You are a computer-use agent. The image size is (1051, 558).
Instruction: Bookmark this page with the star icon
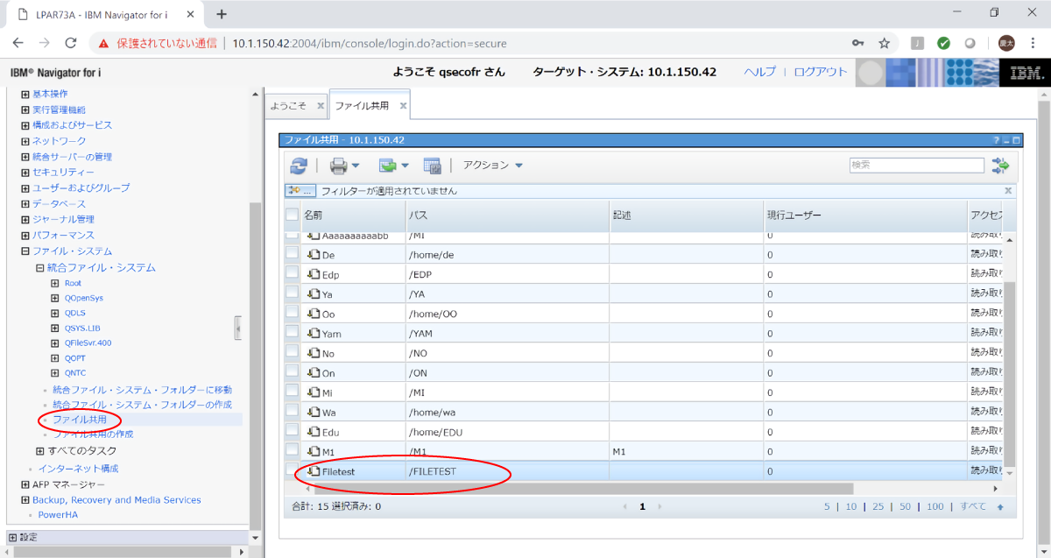tap(884, 43)
